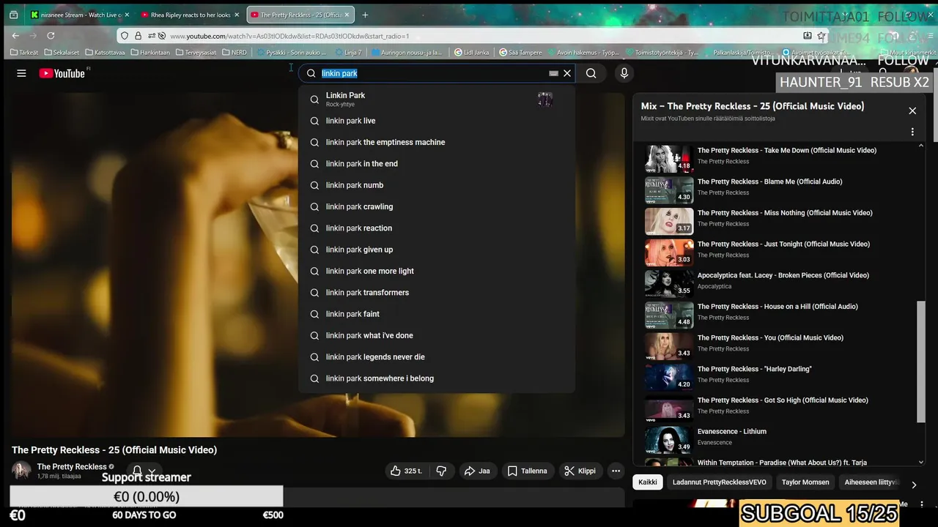Viewport: 938px width, 527px height.
Task: Click the Linkin Park band avatar in suggestions
Action: click(x=545, y=100)
